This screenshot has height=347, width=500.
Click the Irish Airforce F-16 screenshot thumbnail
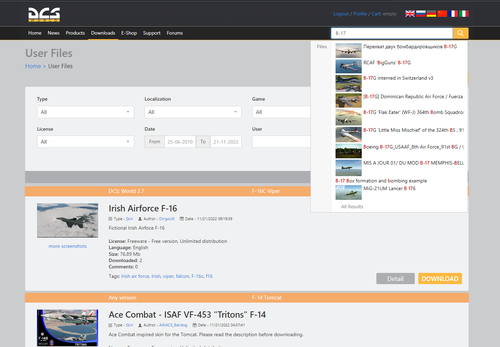67,221
